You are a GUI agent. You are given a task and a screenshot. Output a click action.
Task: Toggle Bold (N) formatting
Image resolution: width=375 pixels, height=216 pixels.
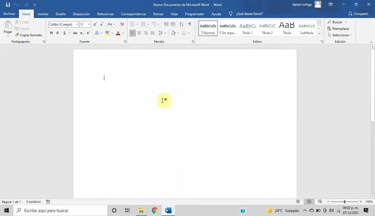pyautogui.click(x=51, y=33)
